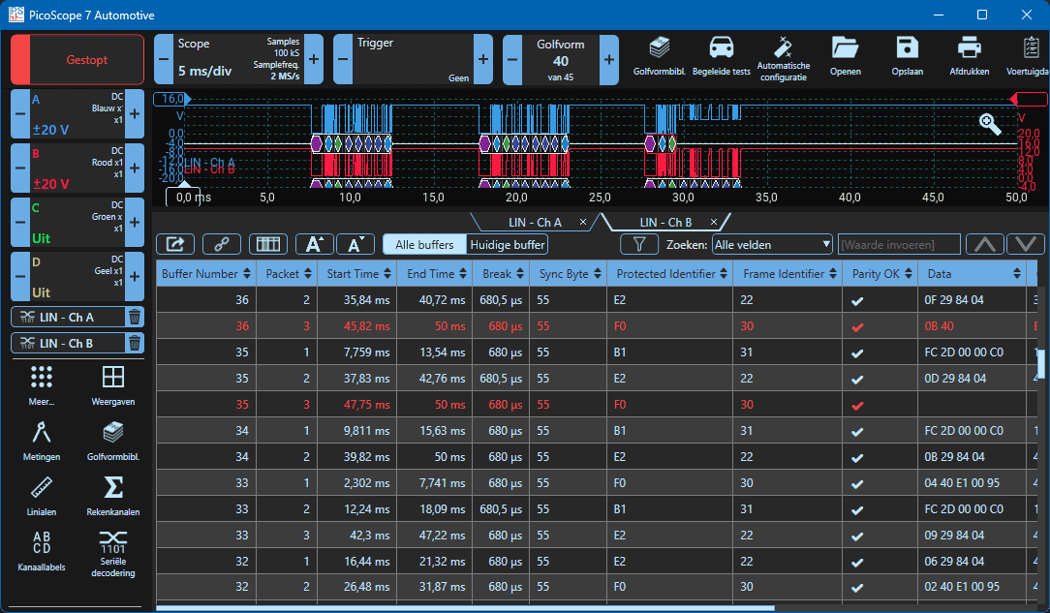
Task: Click the Waarde invoeren search field
Action: pyautogui.click(x=898, y=244)
